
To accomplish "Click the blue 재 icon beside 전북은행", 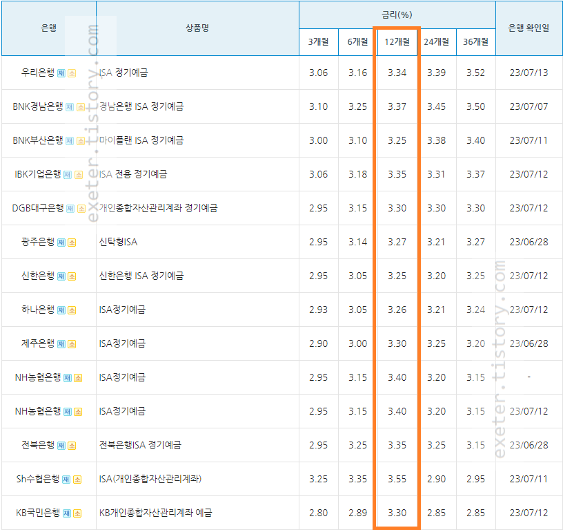I will pyautogui.click(x=61, y=446).
